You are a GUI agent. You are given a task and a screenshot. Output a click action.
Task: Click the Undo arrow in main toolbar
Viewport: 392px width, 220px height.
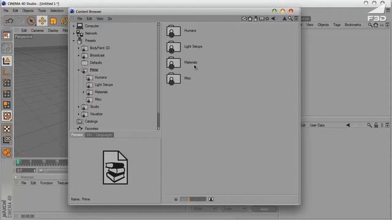10,21
